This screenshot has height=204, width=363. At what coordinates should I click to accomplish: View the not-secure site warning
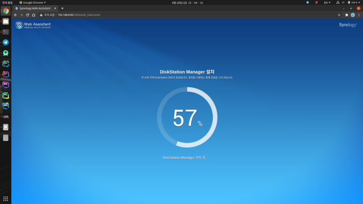click(x=47, y=15)
